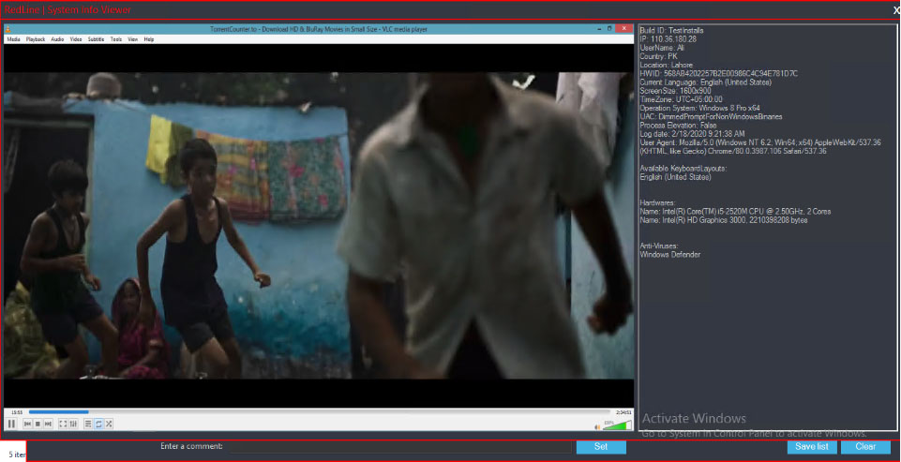Skip to the previous media track

coord(27,425)
